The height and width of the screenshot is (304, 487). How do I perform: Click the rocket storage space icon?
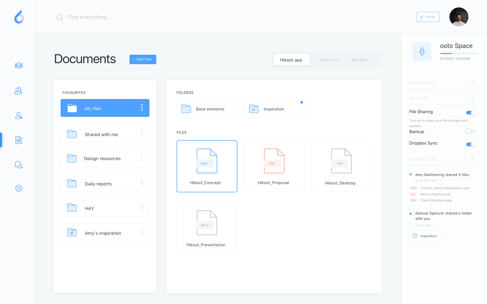click(422, 51)
